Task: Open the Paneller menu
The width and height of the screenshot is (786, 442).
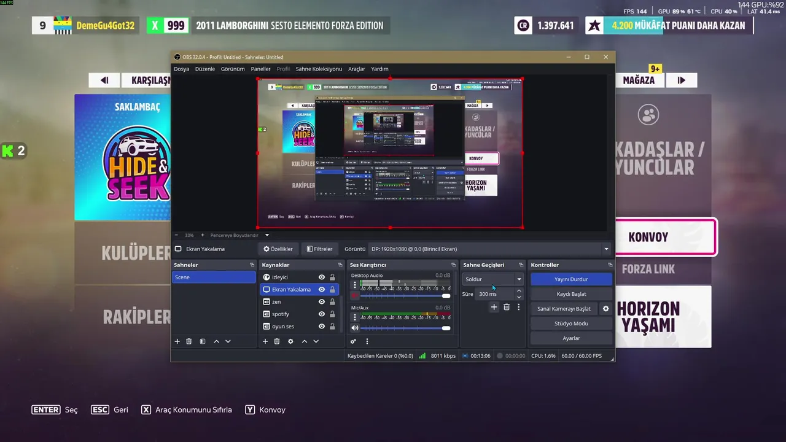Action: tap(260, 69)
